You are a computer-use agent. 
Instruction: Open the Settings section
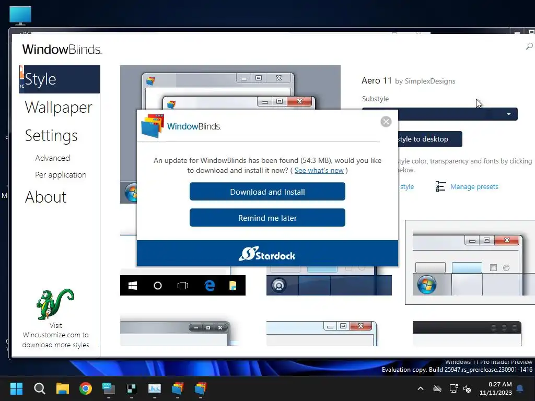click(x=51, y=135)
